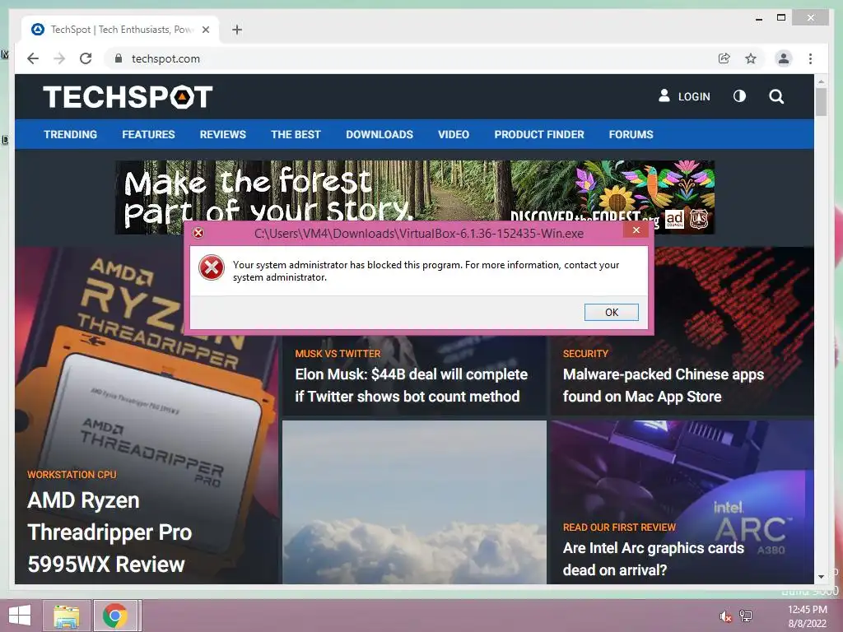Open the LOGIN link on TechSpot

[x=684, y=96]
